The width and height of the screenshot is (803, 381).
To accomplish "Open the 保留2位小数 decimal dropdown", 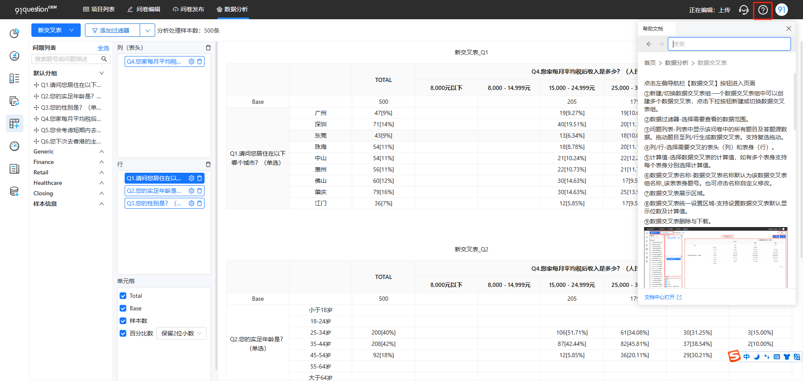I will [x=182, y=333].
